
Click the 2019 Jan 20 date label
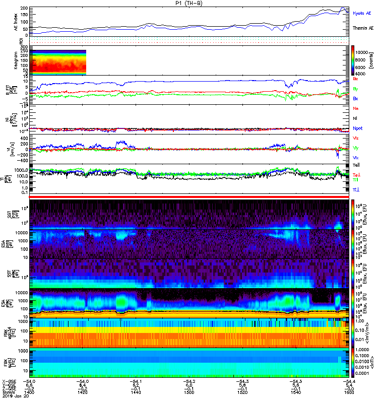coord(16,396)
